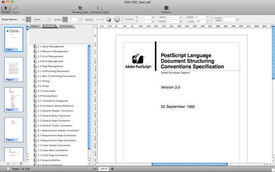Image resolution: width=275 pixels, height=172 pixels.
Task: Open the Actions gear menu
Action: pos(166,10)
